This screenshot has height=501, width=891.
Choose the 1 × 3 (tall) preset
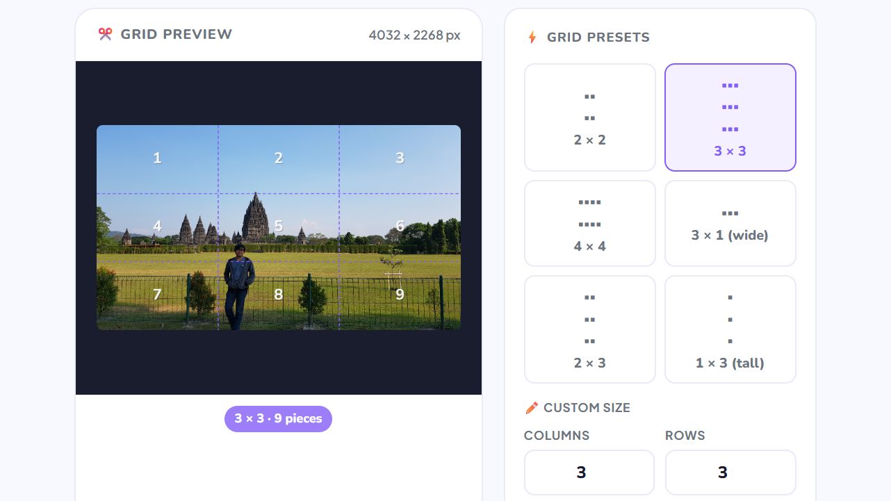[730, 329]
